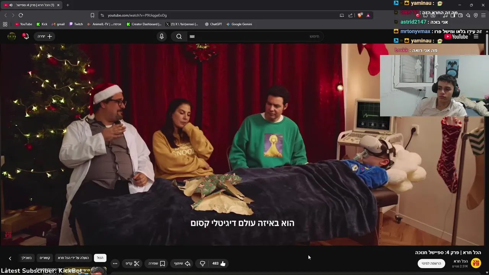489x275 pixels.
Task: Click the YouTube logo
Action: [x=456, y=37]
